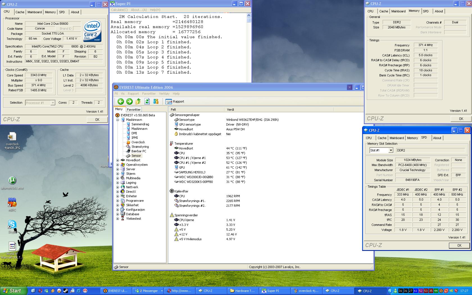The image size is (472, 295).
Task: Click the Temperaturer thermometer icon
Action: click(171, 144)
